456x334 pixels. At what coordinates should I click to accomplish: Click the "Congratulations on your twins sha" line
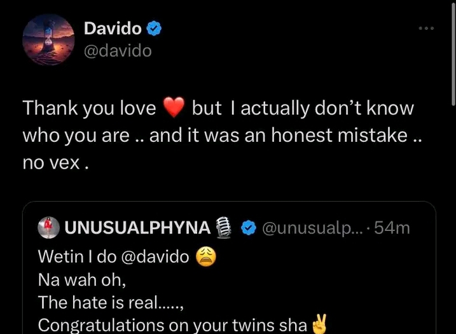pos(172,325)
